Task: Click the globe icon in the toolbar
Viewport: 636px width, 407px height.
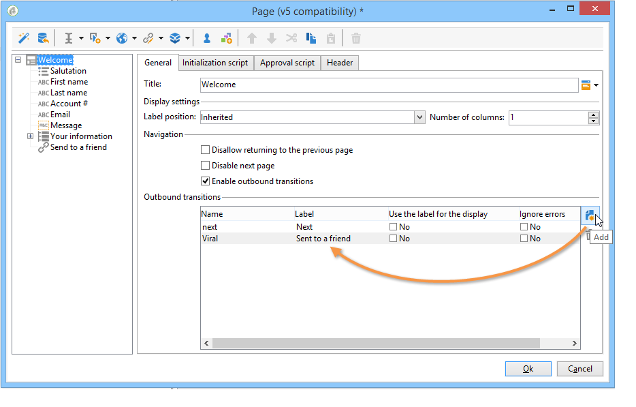Action: click(x=122, y=38)
